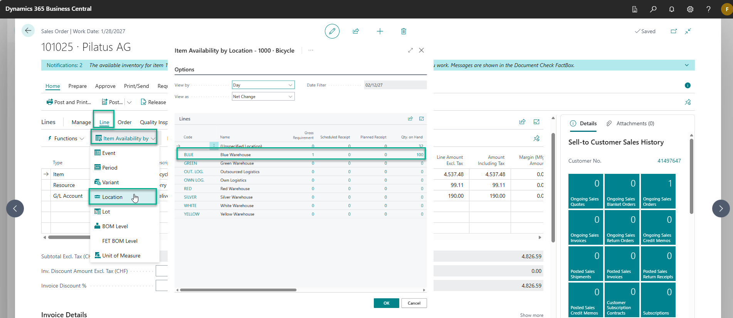The image size is (733, 318).
Task: Click the Date Filter field
Action: 395,85
